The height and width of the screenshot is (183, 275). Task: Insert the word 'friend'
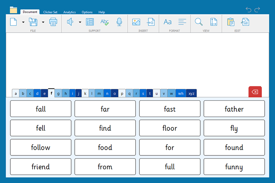click(41, 167)
